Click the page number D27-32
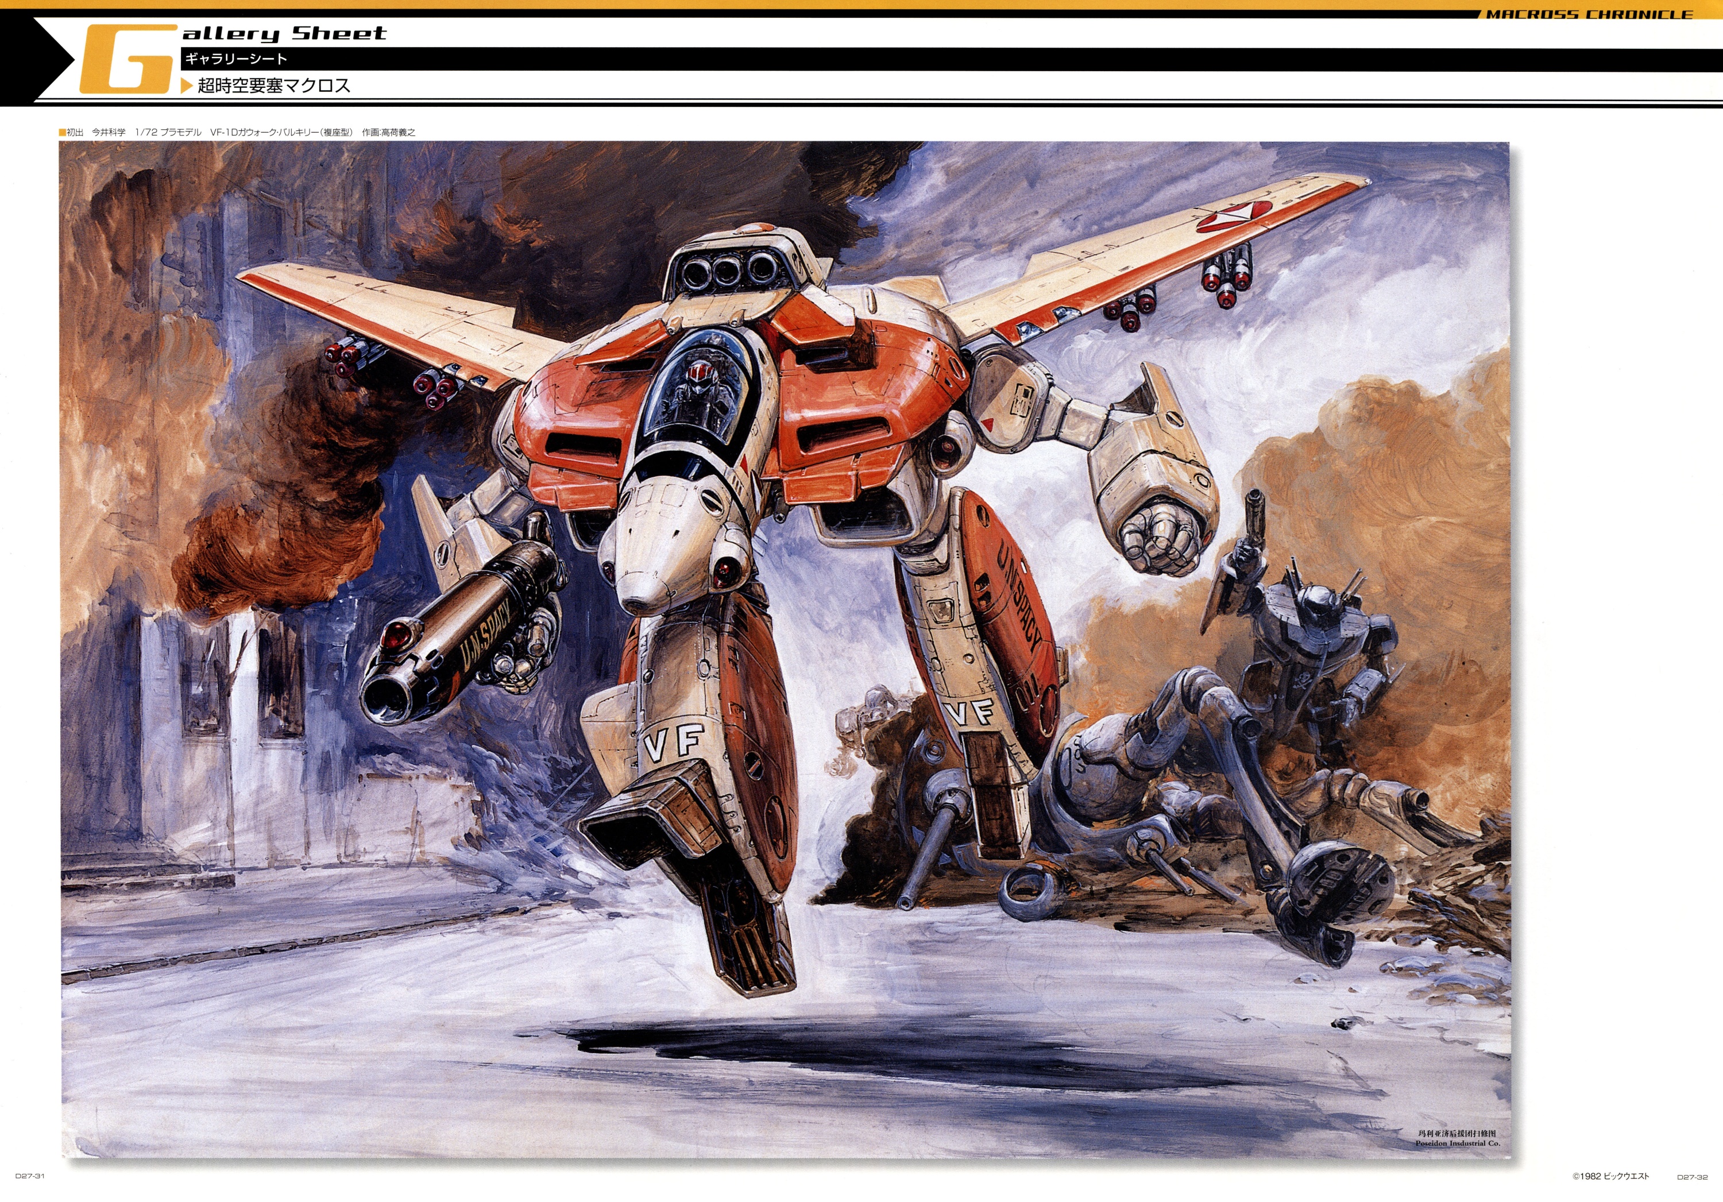1723x1202 pixels. pos(1692,1177)
